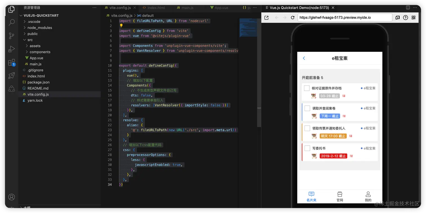
Task: Click the lightbulb code action icon
Action: click(x=121, y=26)
